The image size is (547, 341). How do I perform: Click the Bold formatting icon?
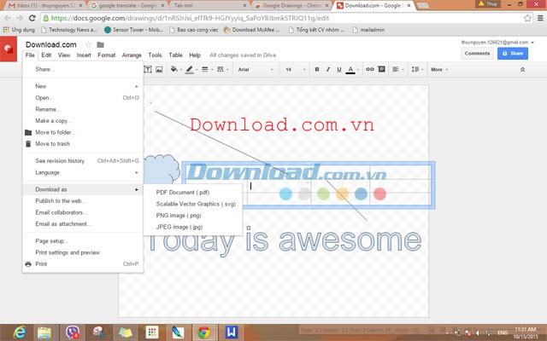coord(317,70)
